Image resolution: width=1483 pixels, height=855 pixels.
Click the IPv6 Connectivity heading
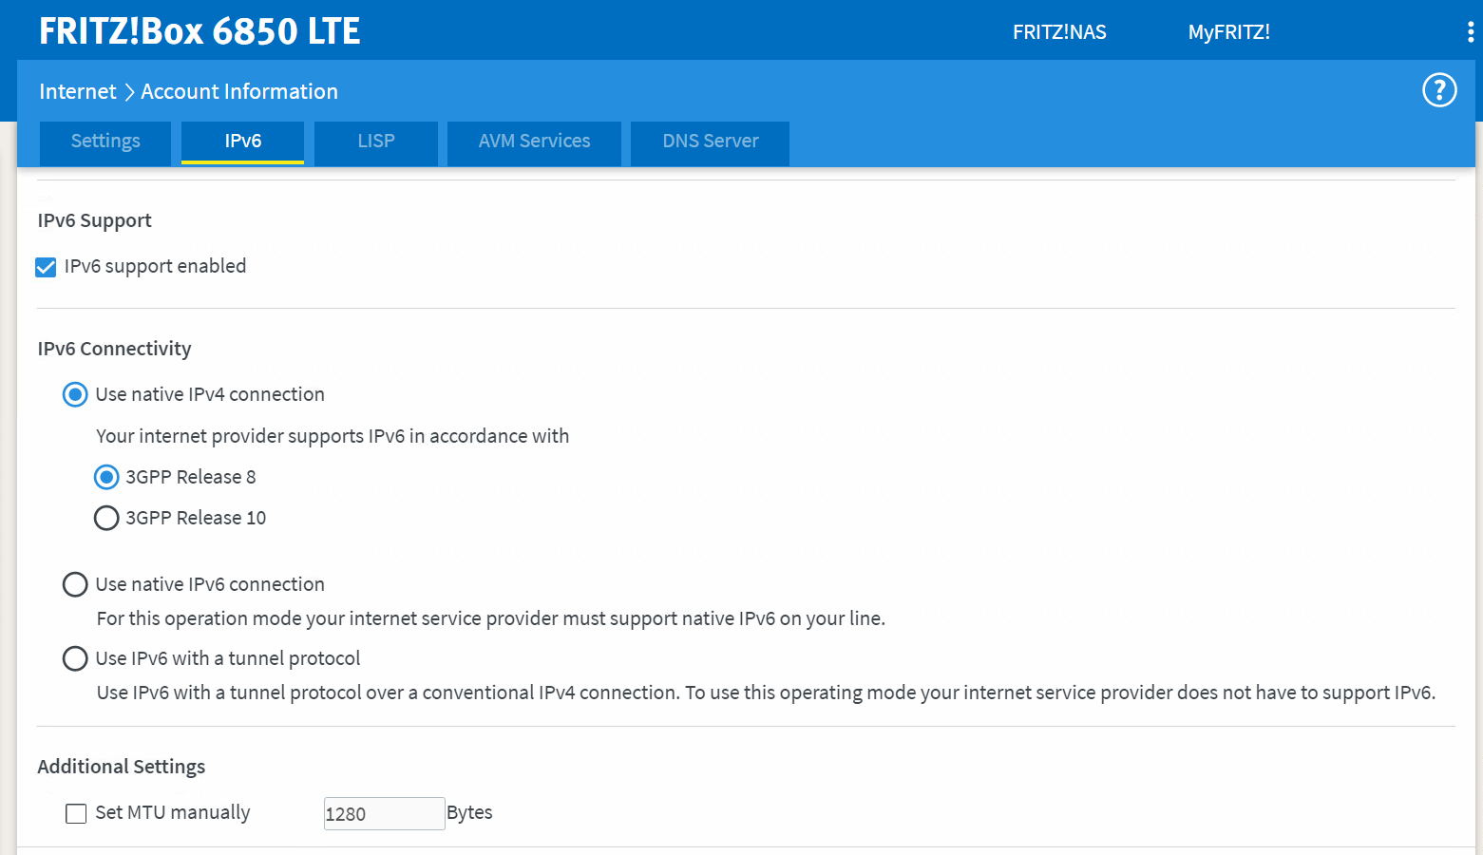[x=115, y=349]
